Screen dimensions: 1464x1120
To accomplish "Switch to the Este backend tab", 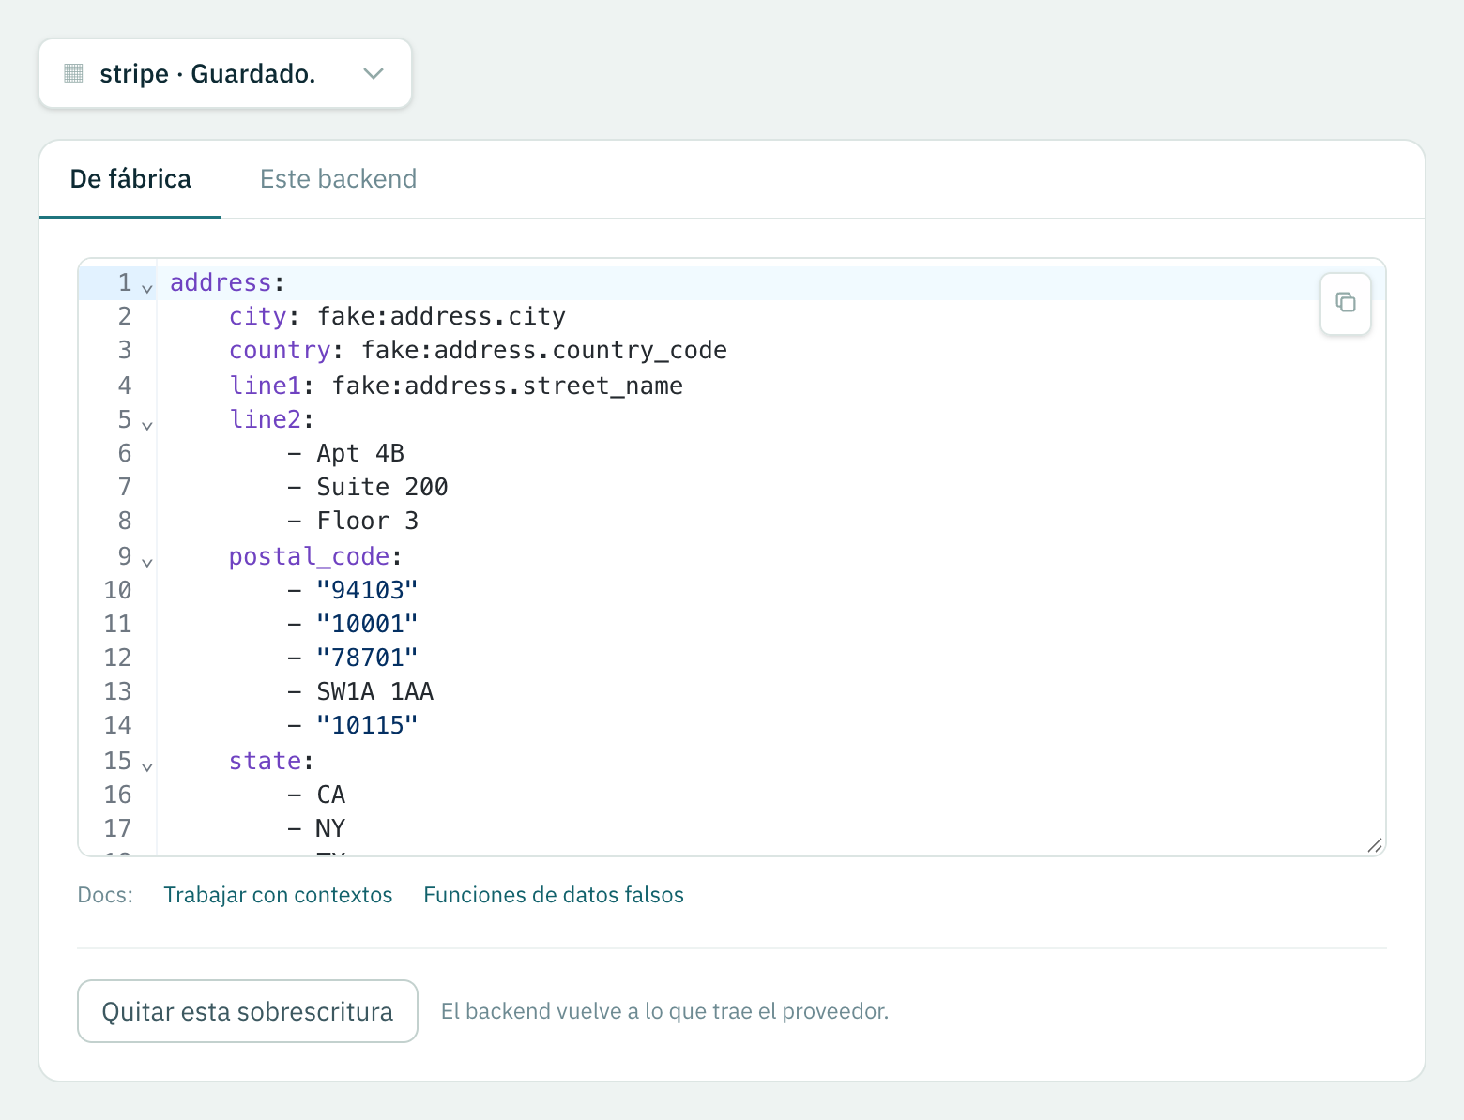I will [x=338, y=179].
